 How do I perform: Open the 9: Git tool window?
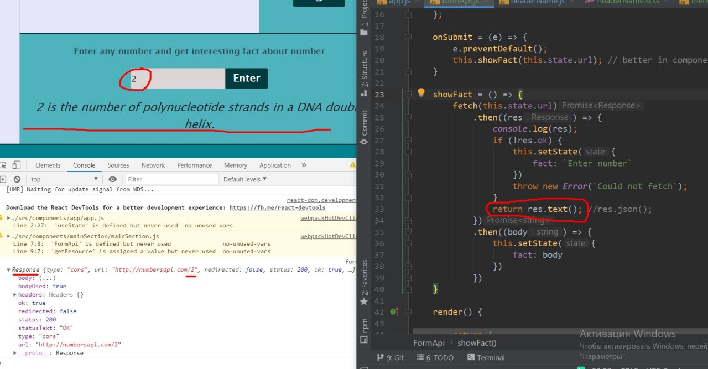pos(390,357)
